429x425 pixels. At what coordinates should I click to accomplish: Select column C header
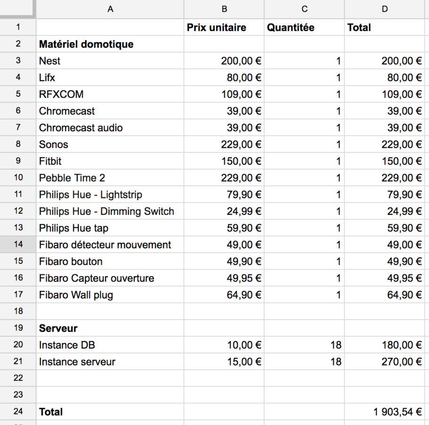[x=304, y=9]
